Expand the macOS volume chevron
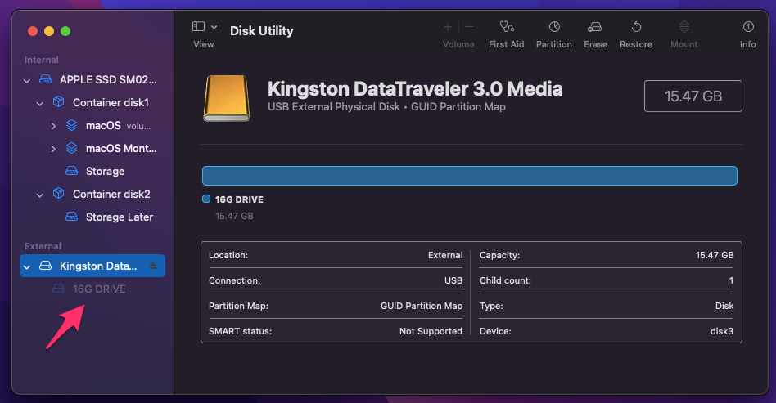Image resolution: width=776 pixels, height=403 pixels. pos(53,126)
